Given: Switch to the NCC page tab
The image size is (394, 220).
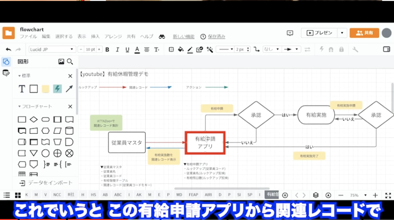Looking at the screenshot, I should point(57,195).
